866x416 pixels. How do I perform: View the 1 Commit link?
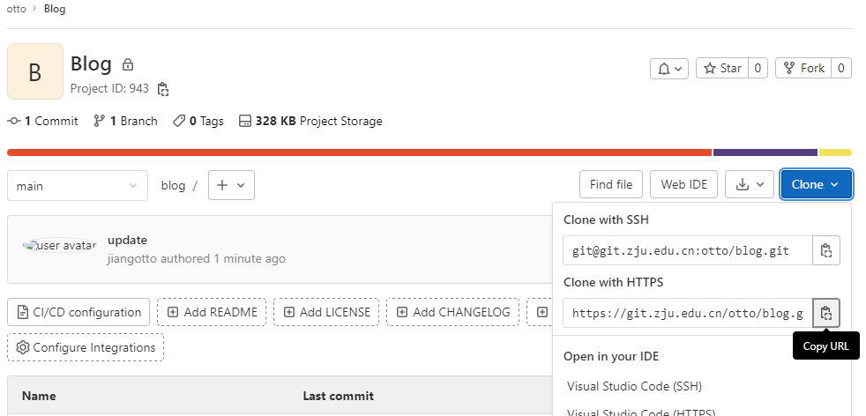coord(43,121)
